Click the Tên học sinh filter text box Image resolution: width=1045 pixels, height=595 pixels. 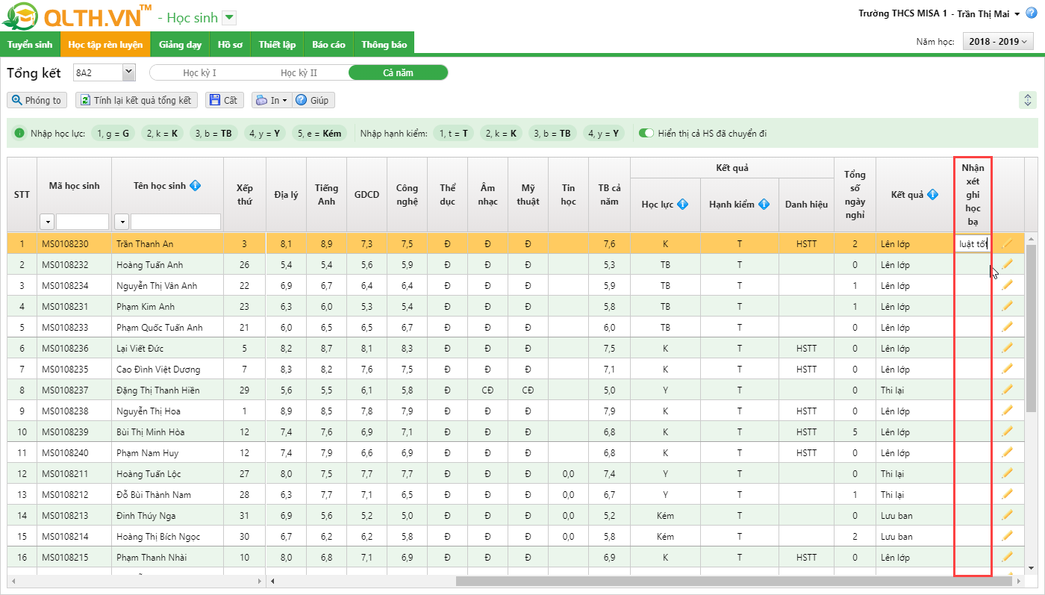[175, 222]
